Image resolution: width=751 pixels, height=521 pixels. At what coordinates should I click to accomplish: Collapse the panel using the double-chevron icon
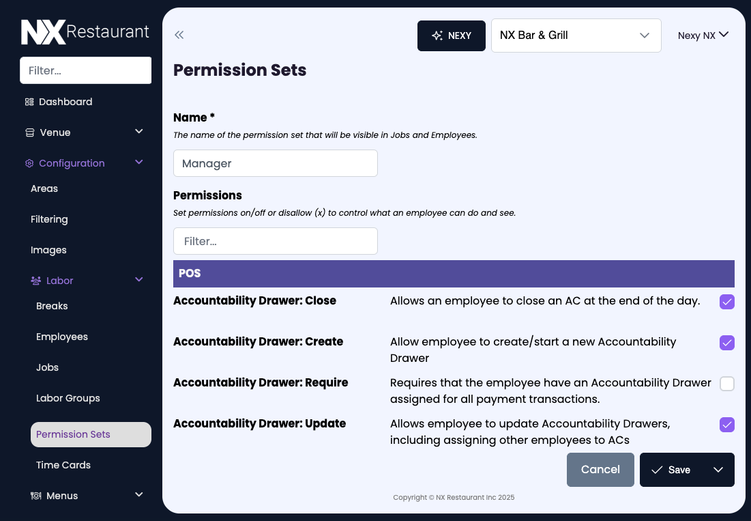point(179,34)
